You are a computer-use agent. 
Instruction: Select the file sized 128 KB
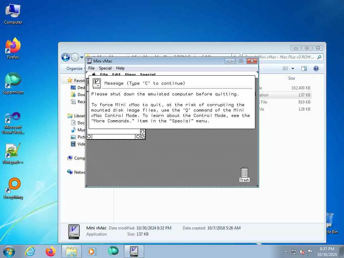point(285,109)
